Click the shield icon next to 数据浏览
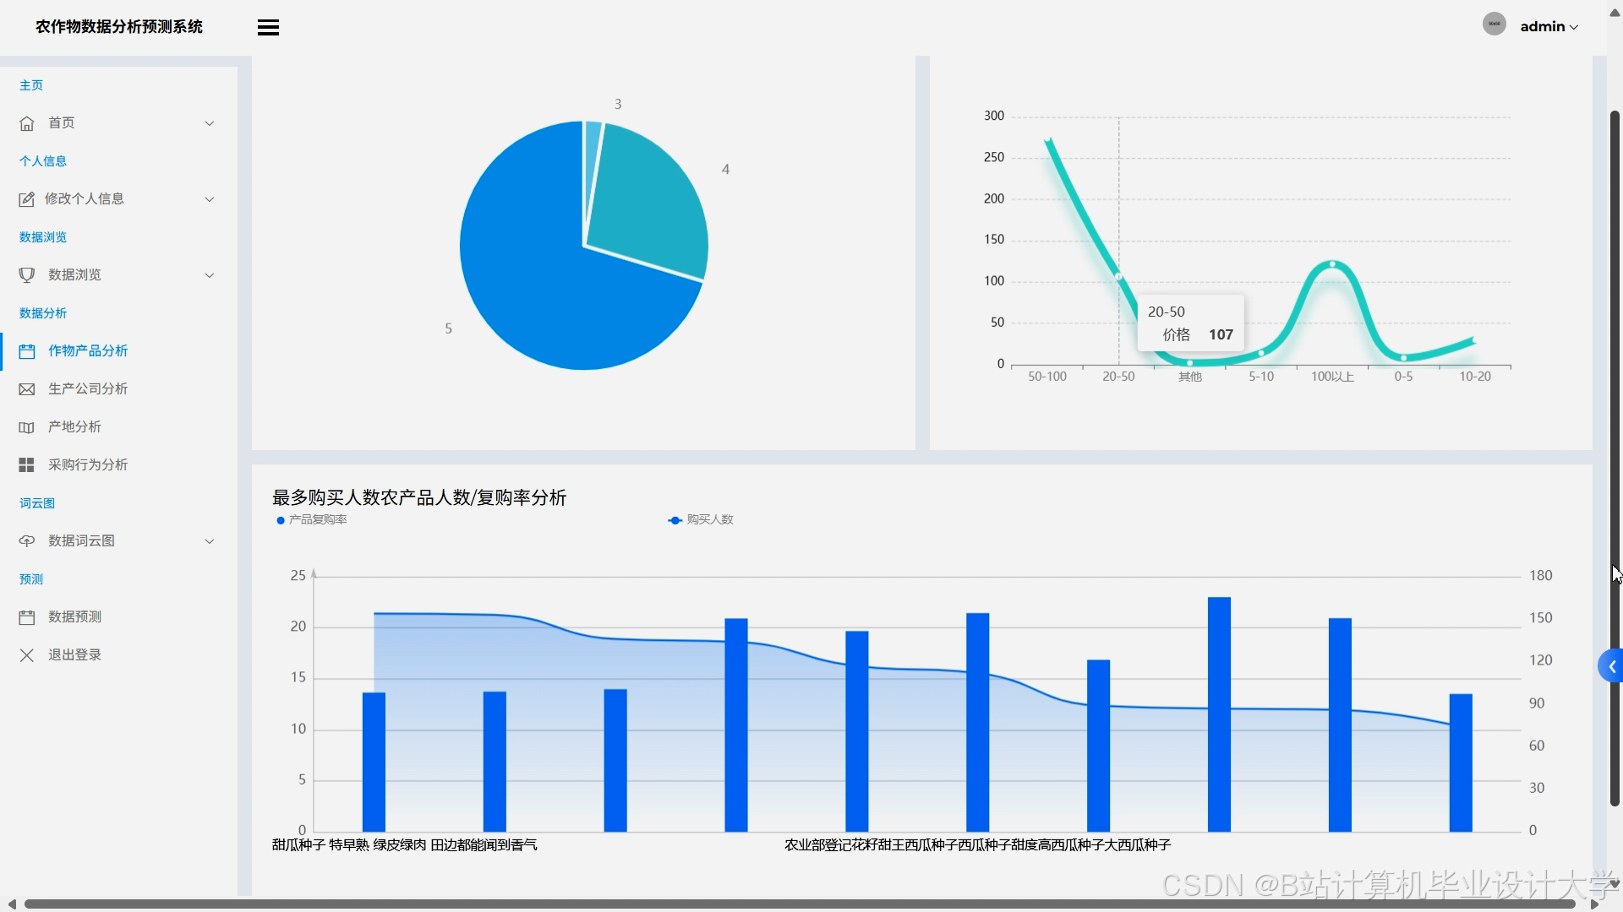The width and height of the screenshot is (1623, 912). click(26, 274)
